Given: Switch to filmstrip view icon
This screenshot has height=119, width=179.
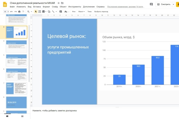Looking at the screenshot, I should 7,116.
